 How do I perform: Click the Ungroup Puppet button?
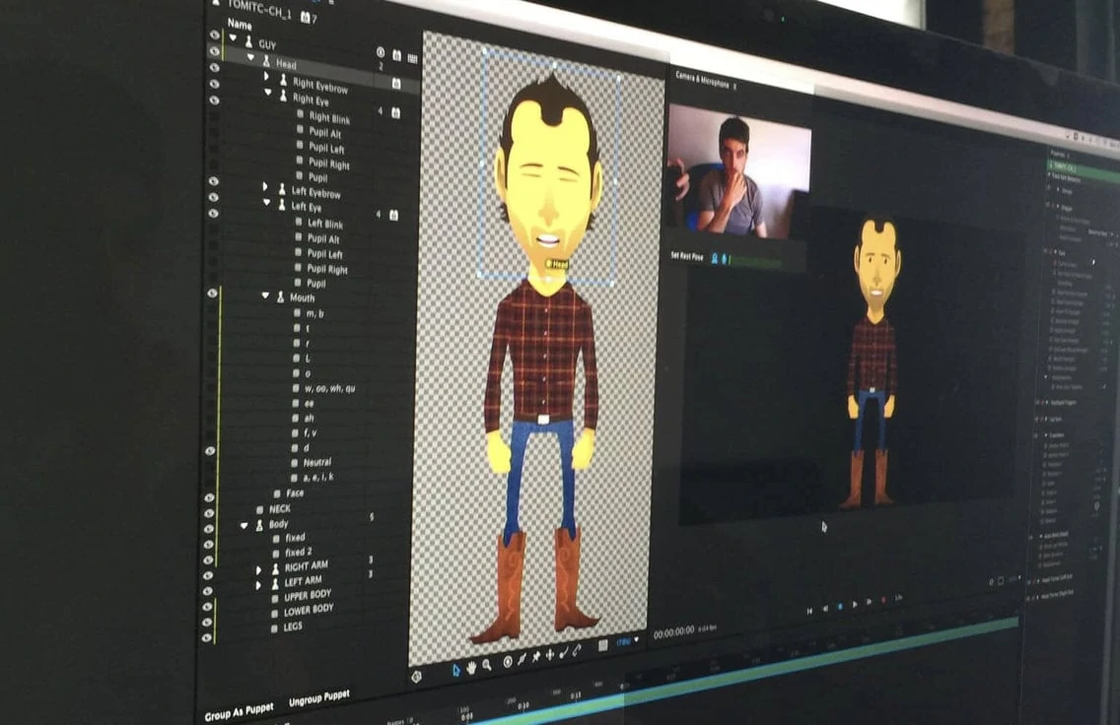(x=319, y=697)
